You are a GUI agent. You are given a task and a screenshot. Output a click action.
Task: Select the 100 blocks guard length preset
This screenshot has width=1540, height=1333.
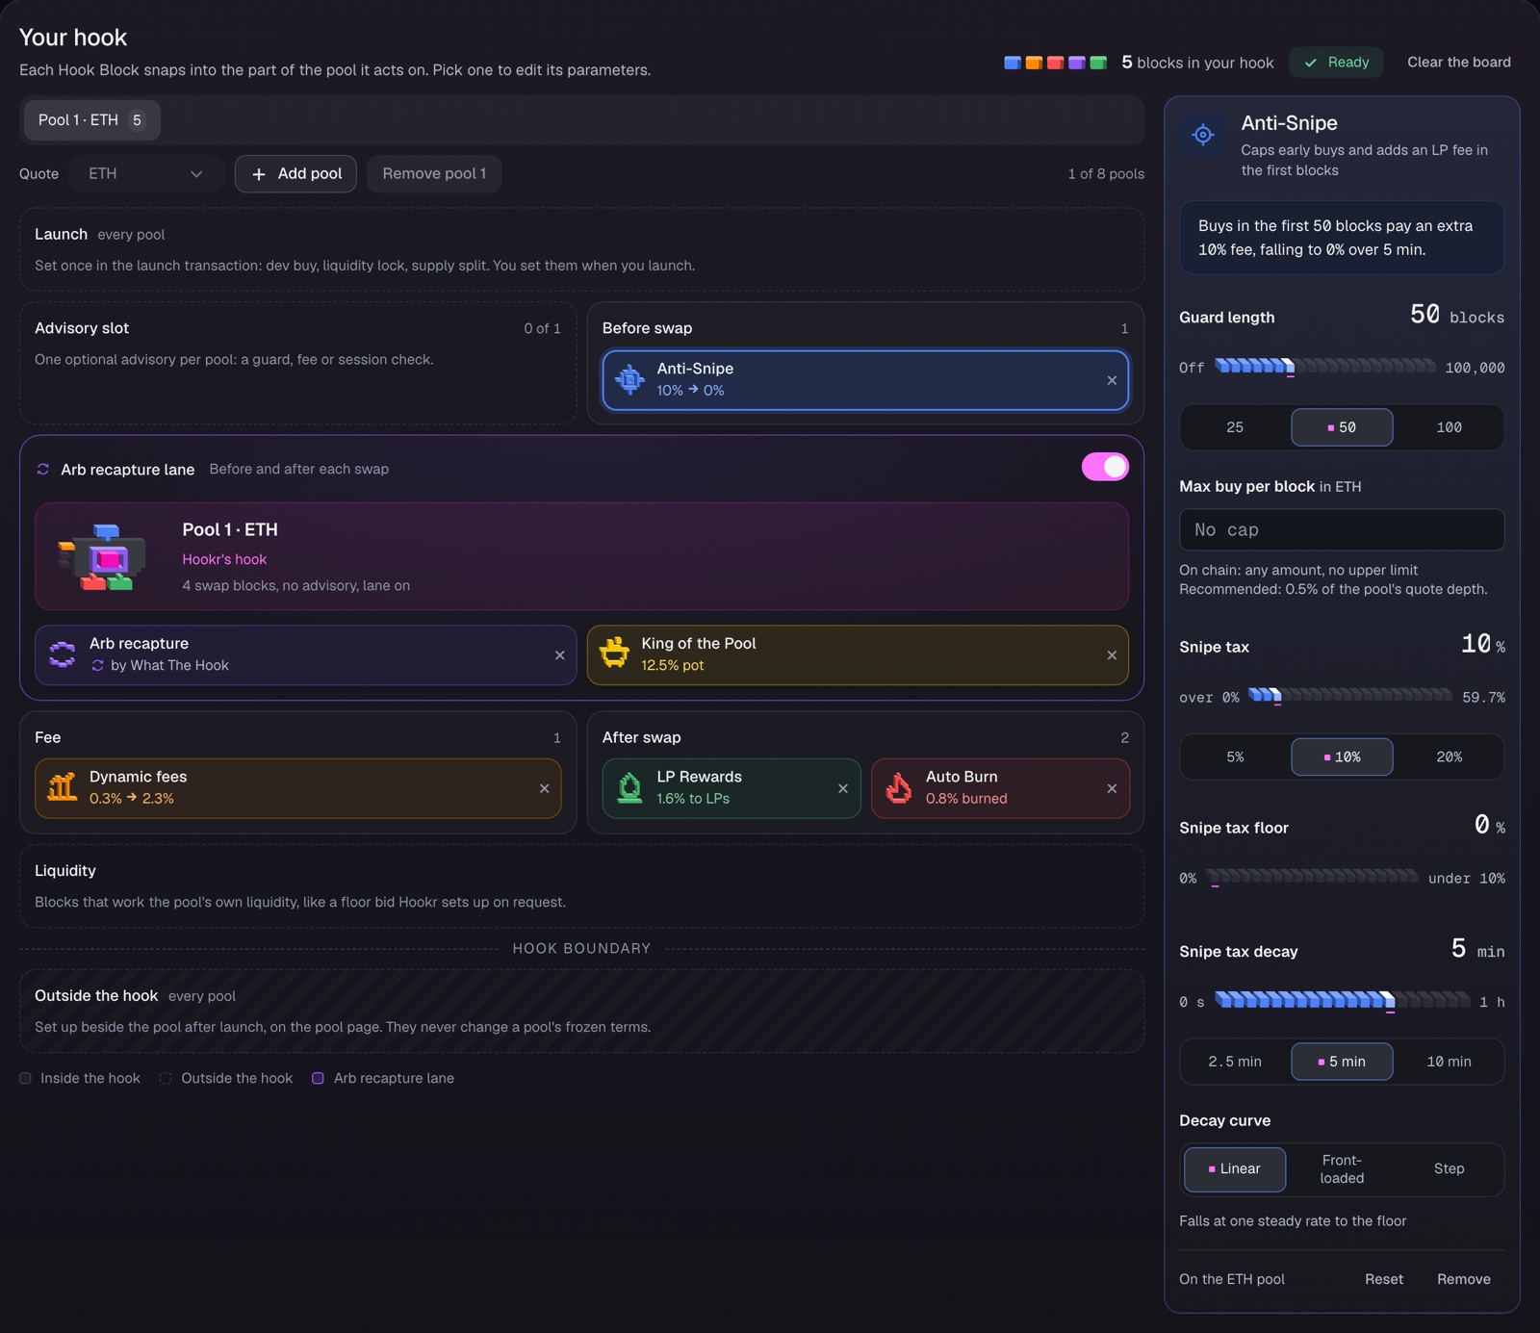coord(1449,427)
